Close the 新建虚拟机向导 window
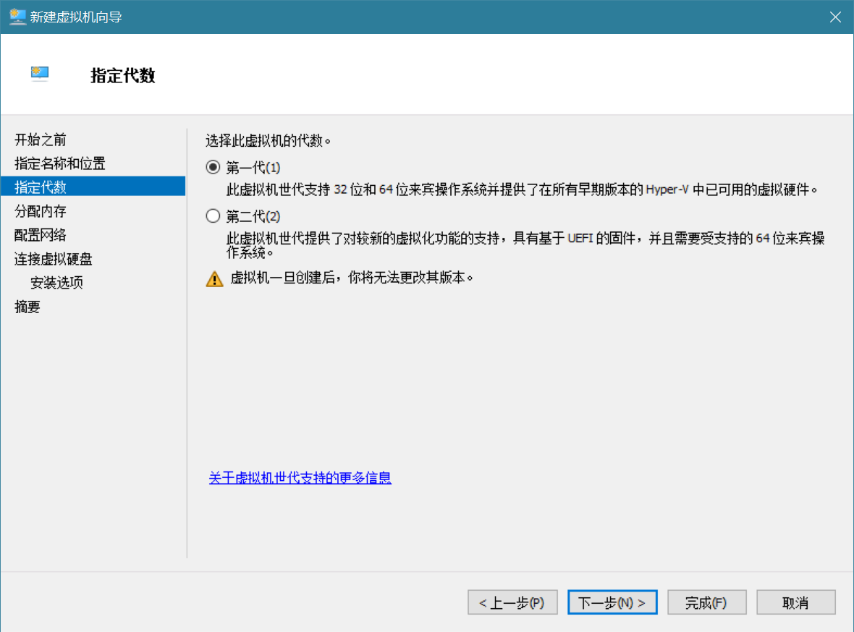 point(835,17)
